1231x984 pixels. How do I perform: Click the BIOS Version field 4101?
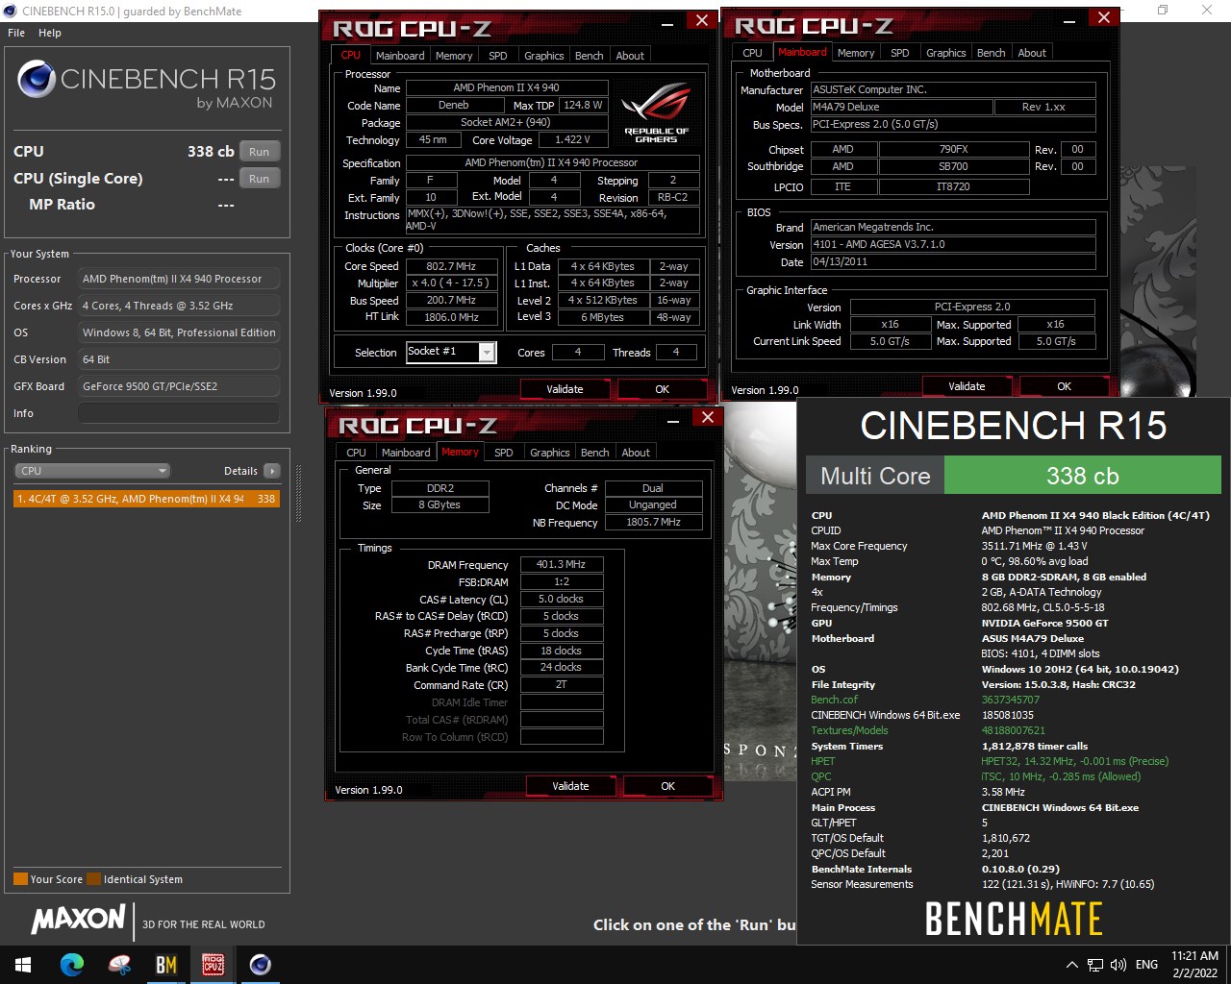pyautogui.click(x=953, y=245)
